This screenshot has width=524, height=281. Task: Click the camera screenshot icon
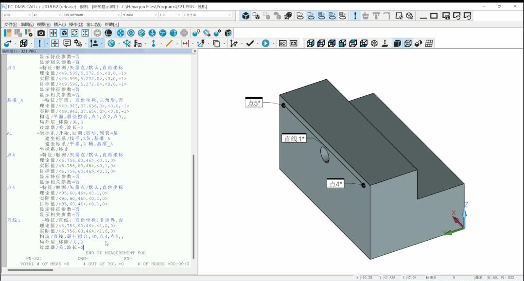tap(41, 33)
